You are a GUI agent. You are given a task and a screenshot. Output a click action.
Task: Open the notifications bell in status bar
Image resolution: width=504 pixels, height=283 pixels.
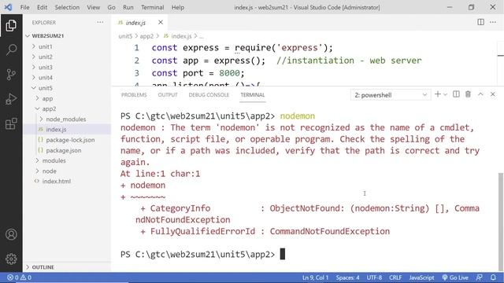[493, 277]
